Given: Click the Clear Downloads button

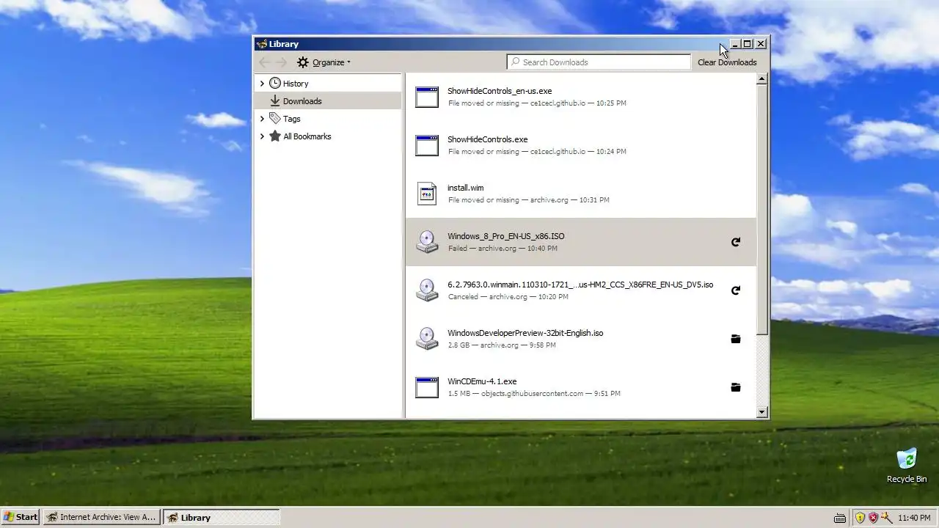Looking at the screenshot, I should tap(727, 62).
